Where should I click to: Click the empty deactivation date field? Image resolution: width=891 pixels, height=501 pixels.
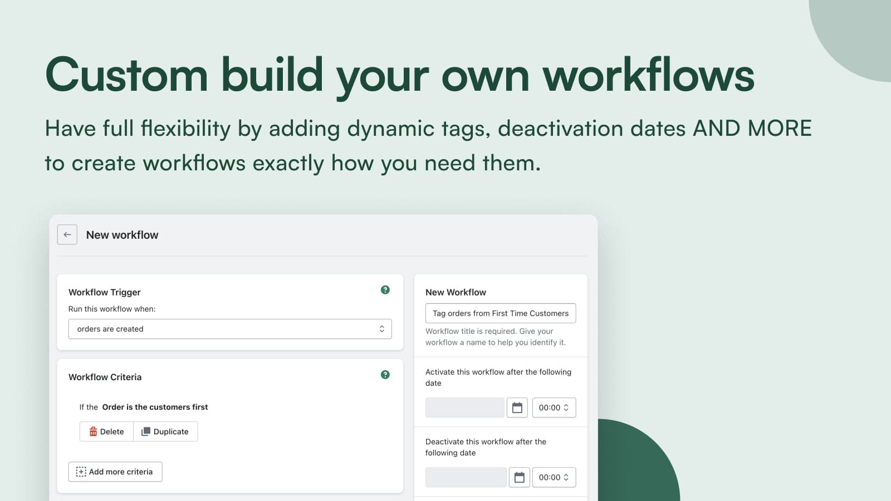point(466,477)
